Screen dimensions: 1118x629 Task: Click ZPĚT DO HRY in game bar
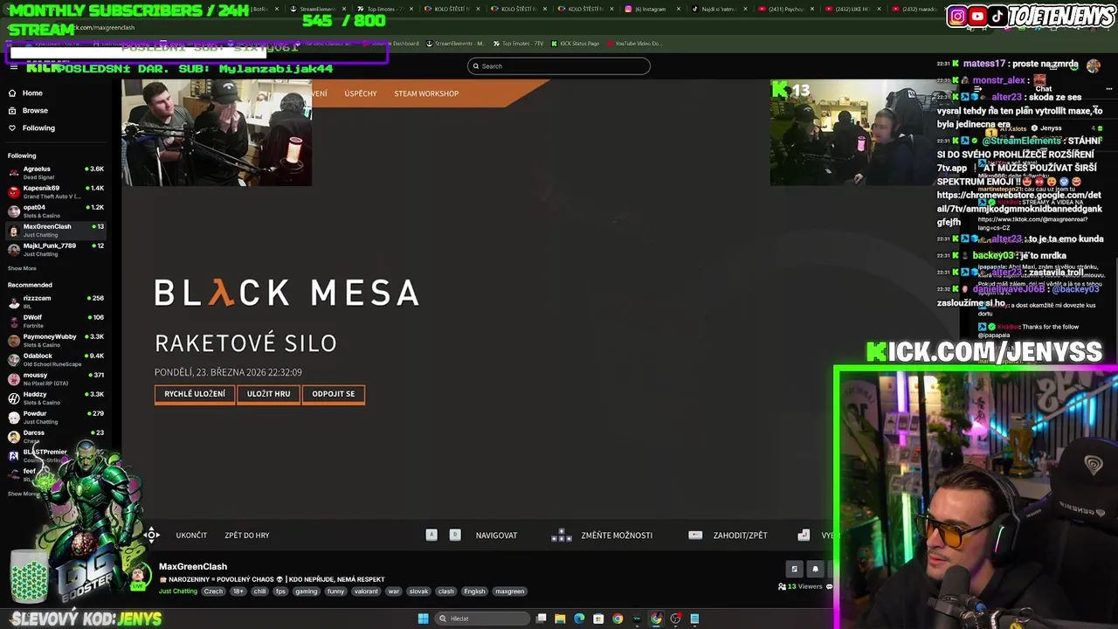tap(247, 536)
